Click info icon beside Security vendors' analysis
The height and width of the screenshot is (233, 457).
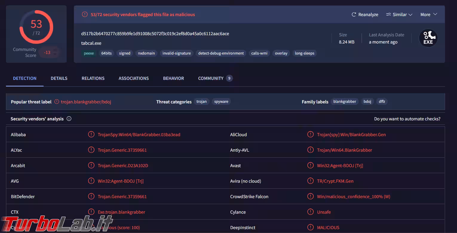pyautogui.click(x=69, y=119)
